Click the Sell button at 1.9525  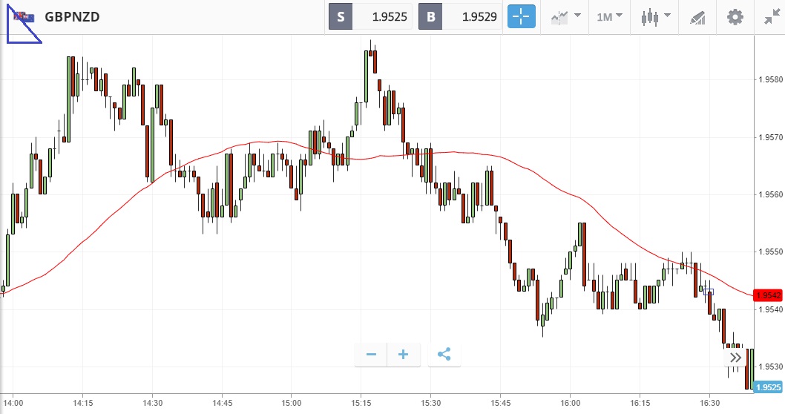click(x=370, y=16)
